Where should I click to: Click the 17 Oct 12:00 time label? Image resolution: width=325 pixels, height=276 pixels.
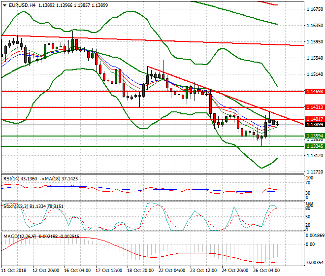[x=109, y=271]
